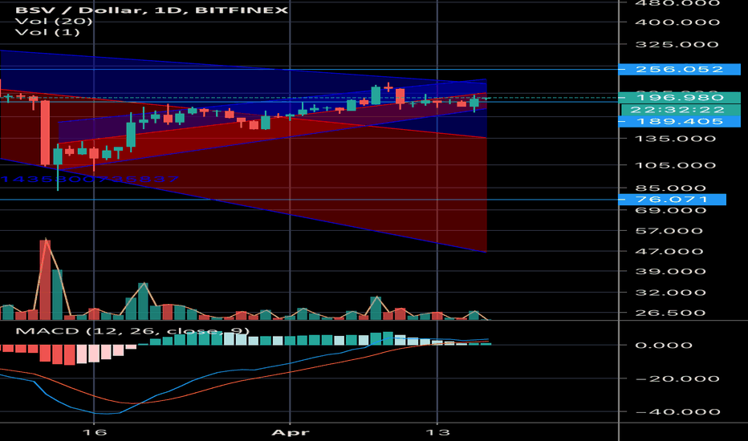
Task: Select the Vol (1) indicator label
Action: (47, 32)
